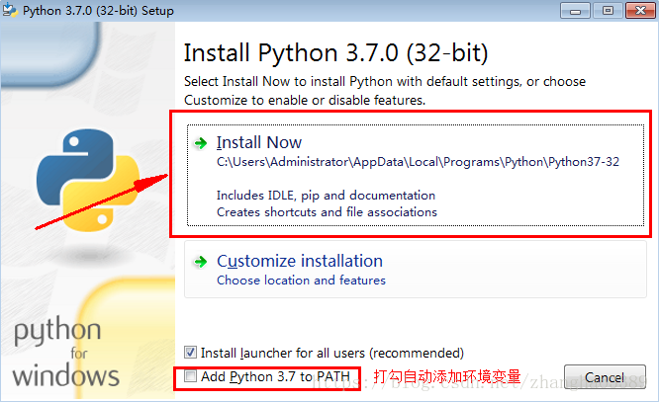The height and width of the screenshot is (402, 659).
Task: Click the 'python for windows' text logo
Action: (x=65, y=353)
